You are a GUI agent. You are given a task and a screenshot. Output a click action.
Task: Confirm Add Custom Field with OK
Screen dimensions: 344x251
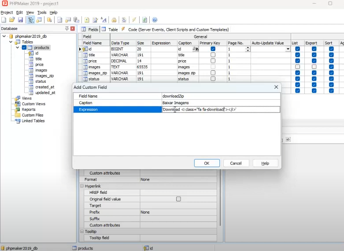coord(207,163)
